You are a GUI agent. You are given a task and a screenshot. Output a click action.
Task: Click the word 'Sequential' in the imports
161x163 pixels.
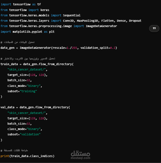click(72, 16)
